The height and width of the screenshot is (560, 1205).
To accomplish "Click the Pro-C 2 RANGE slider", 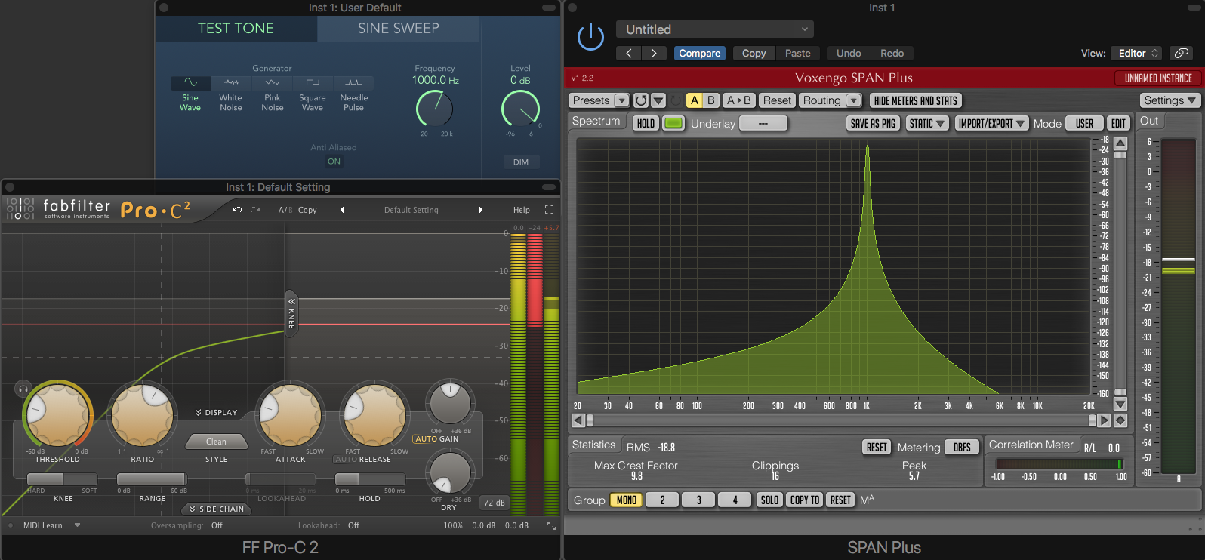I will pos(152,479).
